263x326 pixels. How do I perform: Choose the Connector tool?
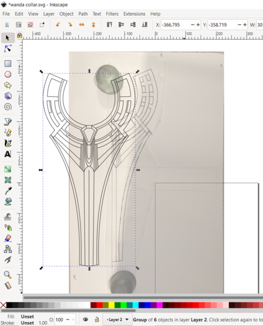point(8,249)
